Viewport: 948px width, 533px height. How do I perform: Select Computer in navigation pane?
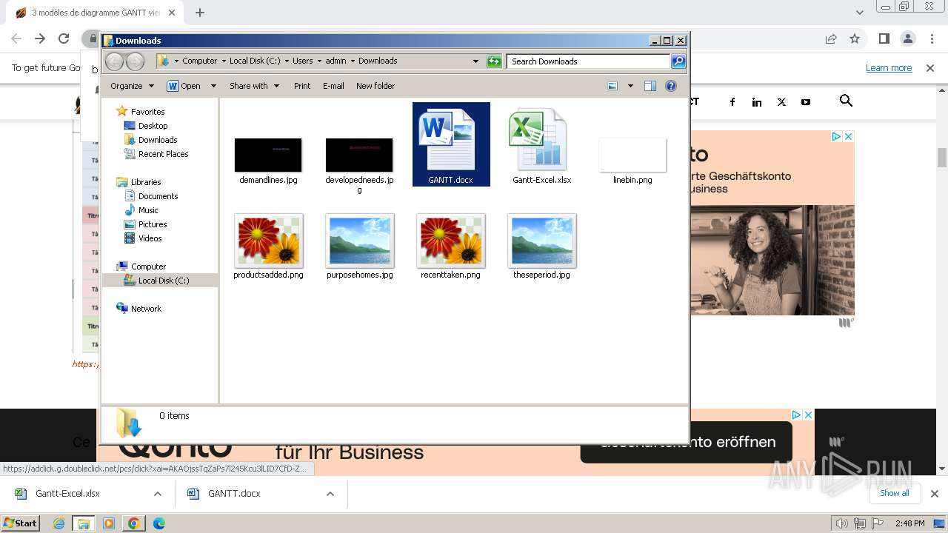148,266
